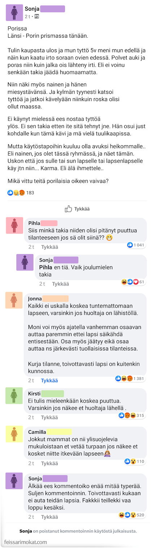Click the blue Tykkää under Jonna's comment
The height and width of the screenshot is (549, 155).
point(49,380)
